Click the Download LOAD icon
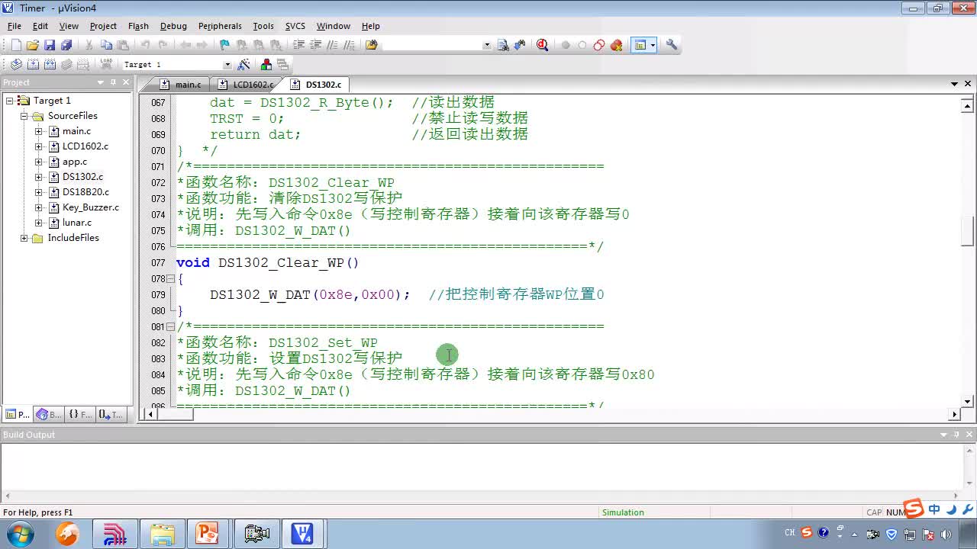The height and width of the screenshot is (549, 977). click(106, 64)
